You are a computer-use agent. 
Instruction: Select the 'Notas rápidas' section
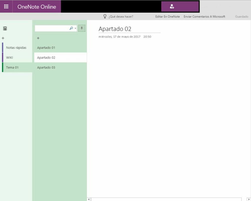pyautogui.click(x=17, y=47)
